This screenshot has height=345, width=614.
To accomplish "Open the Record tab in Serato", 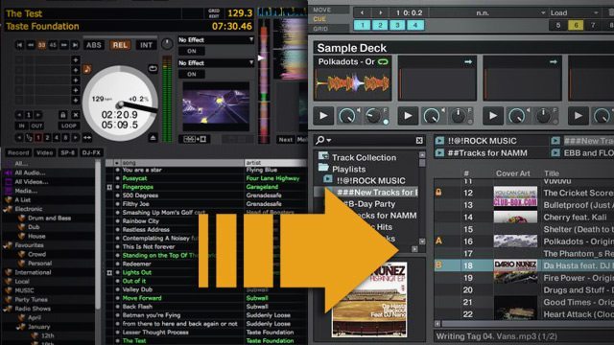I will coord(18,152).
